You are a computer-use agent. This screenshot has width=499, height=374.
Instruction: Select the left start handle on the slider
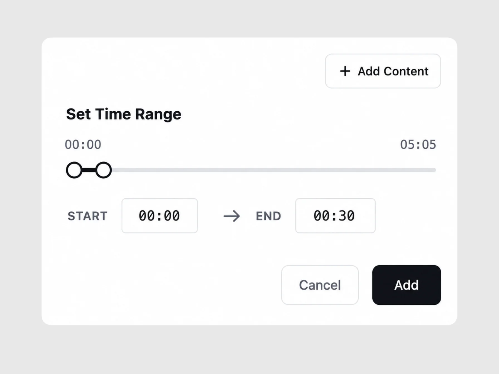[74, 170]
